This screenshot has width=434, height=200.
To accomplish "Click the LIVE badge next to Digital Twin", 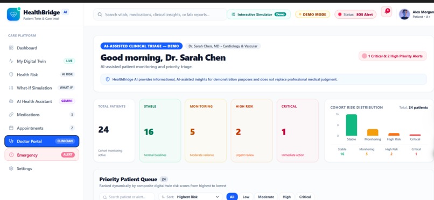I will pos(69,61).
